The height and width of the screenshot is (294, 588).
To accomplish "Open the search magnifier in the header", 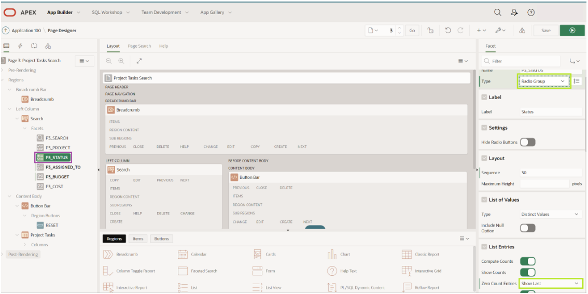I will [x=498, y=12].
